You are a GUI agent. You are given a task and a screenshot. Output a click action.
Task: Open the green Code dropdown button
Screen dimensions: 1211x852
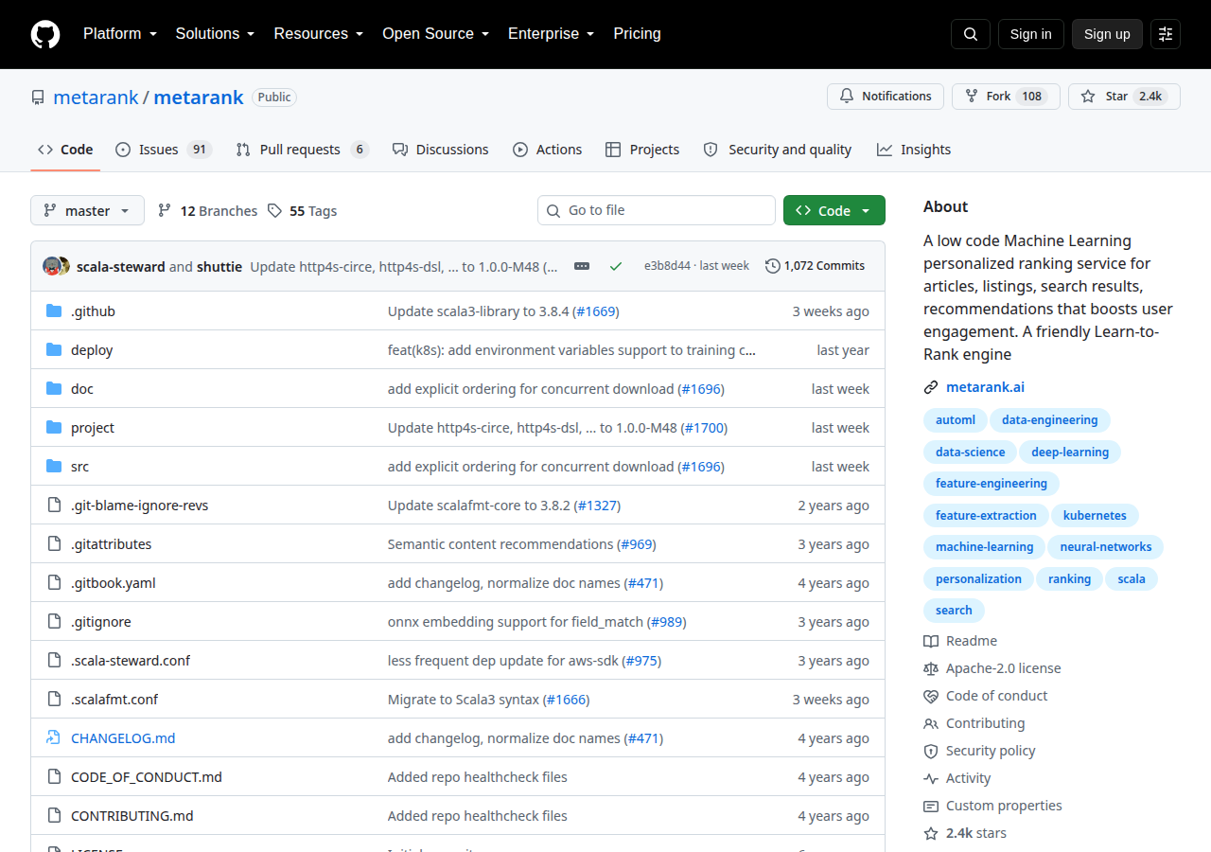pos(834,210)
